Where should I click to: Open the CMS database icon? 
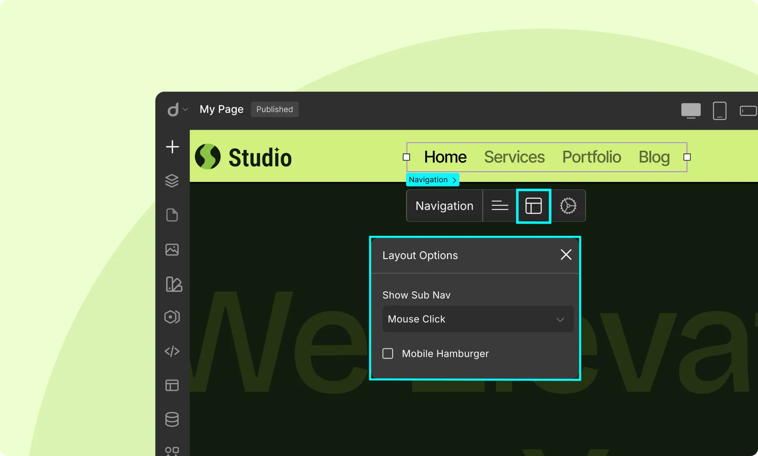click(172, 419)
